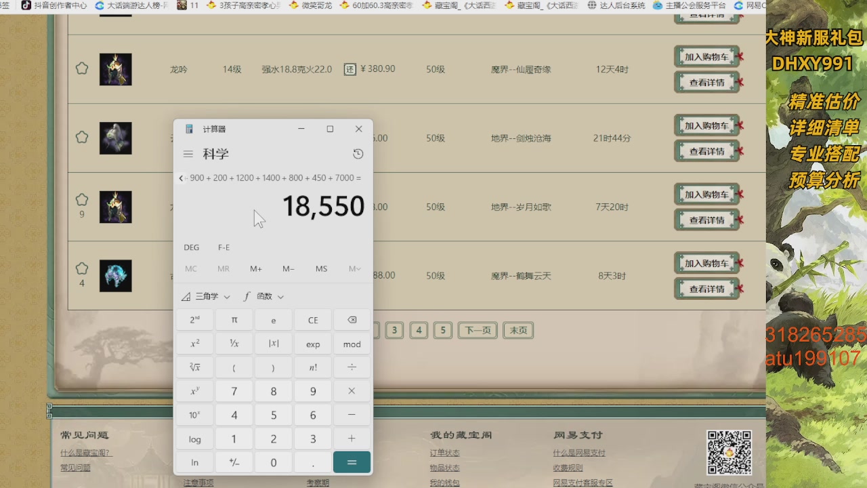Image resolution: width=867 pixels, height=488 pixels.
Task: Toggle the 2nd function key
Action: click(195, 320)
